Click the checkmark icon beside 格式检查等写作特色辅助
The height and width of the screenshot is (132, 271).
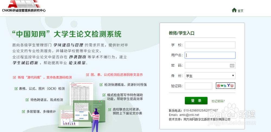pyautogui.click(x=104, y=95)
